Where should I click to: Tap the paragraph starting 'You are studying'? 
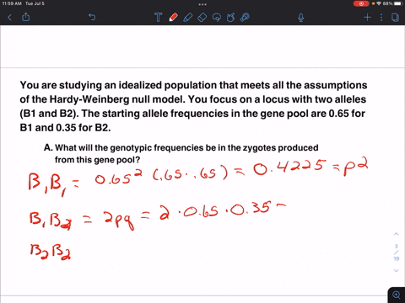pos(193,106)
